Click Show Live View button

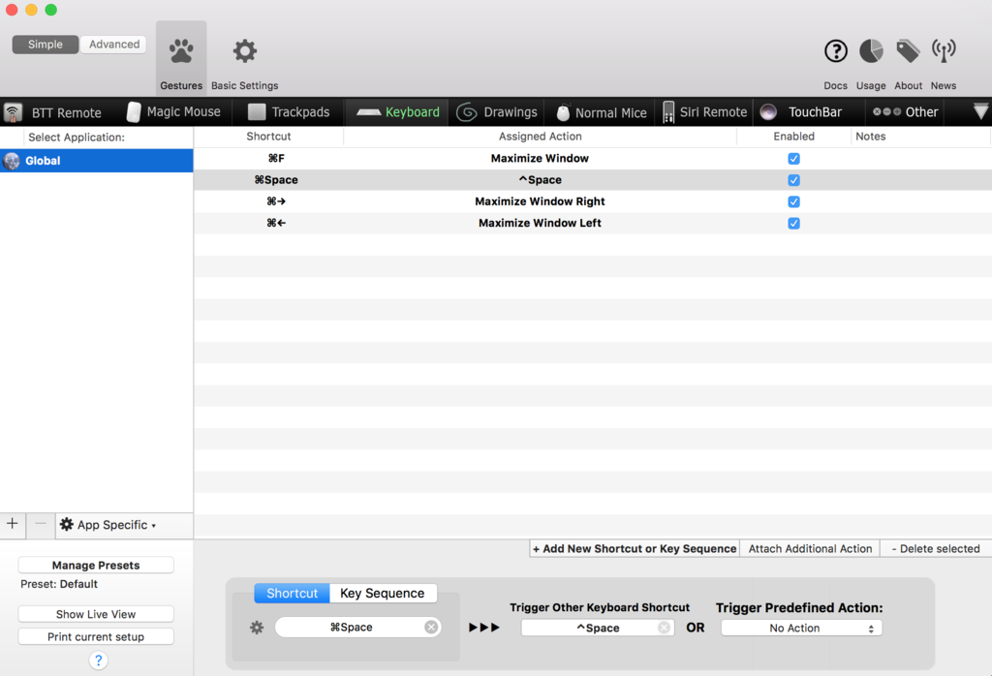(96, 614)
